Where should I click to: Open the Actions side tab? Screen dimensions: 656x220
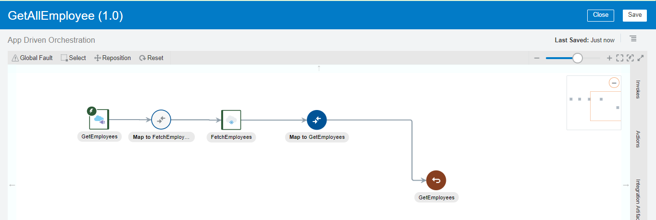click(x=638, y=139)
